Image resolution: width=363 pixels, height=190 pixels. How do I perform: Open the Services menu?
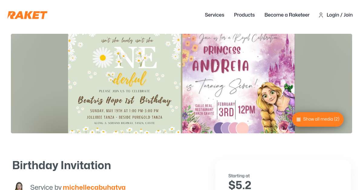coord(214,15)
